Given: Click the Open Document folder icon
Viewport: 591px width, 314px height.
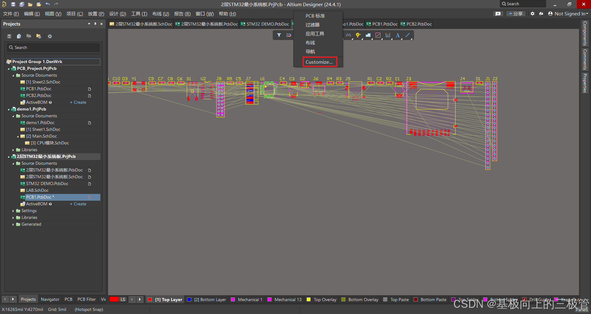Looking at the screenshot, I should click(30, 4).
